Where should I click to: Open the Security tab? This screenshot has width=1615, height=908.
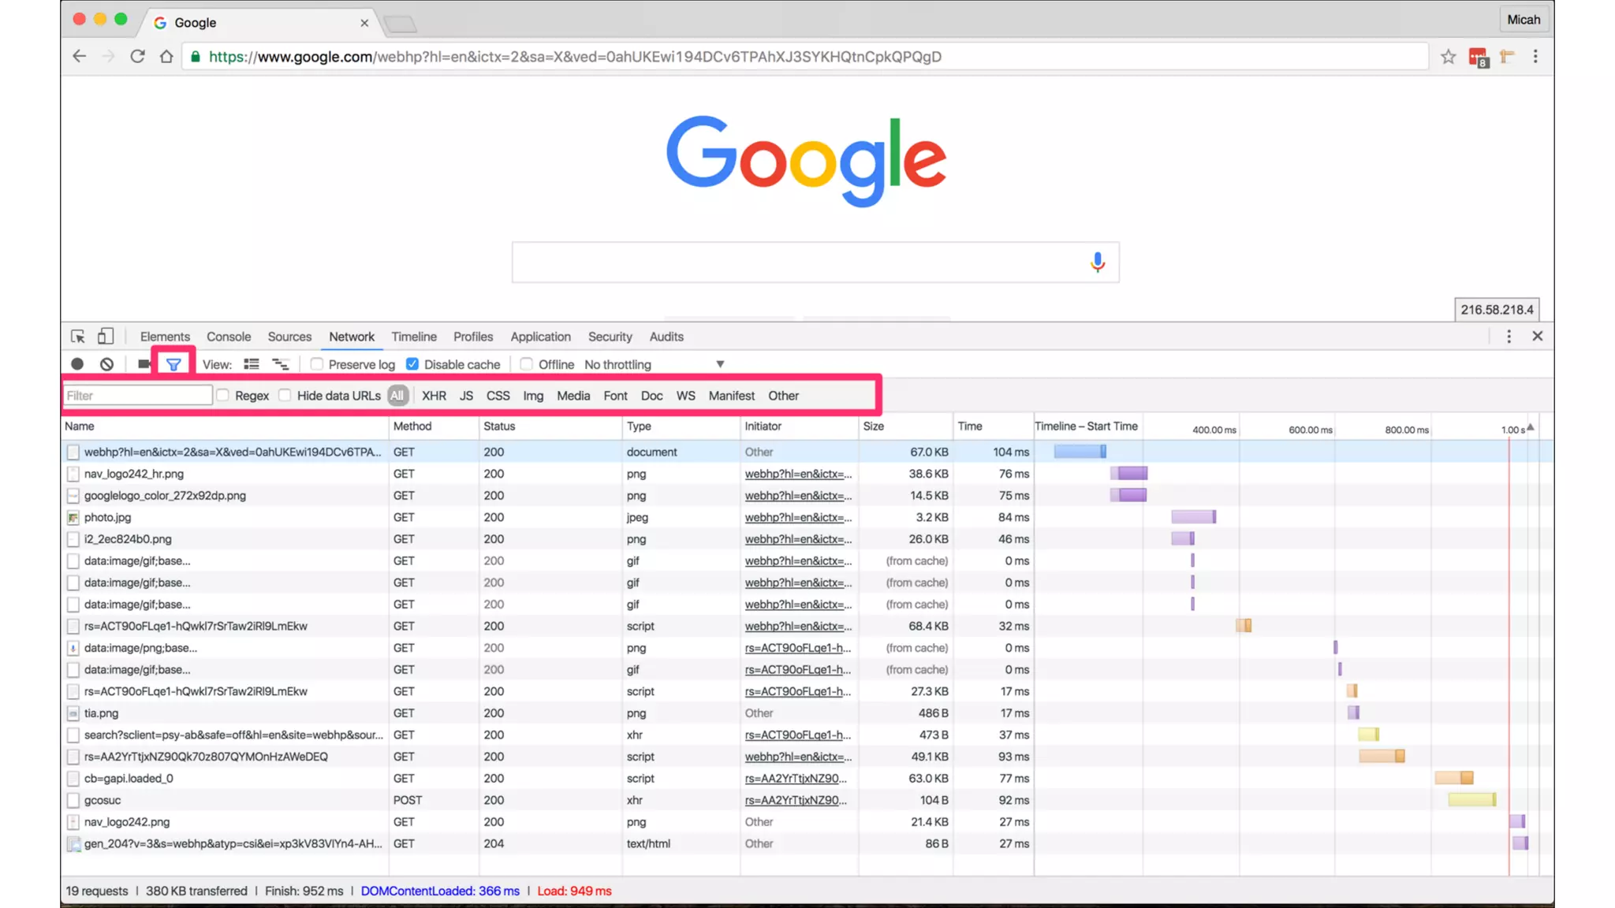pyautogui.click(x=610, y=337)
